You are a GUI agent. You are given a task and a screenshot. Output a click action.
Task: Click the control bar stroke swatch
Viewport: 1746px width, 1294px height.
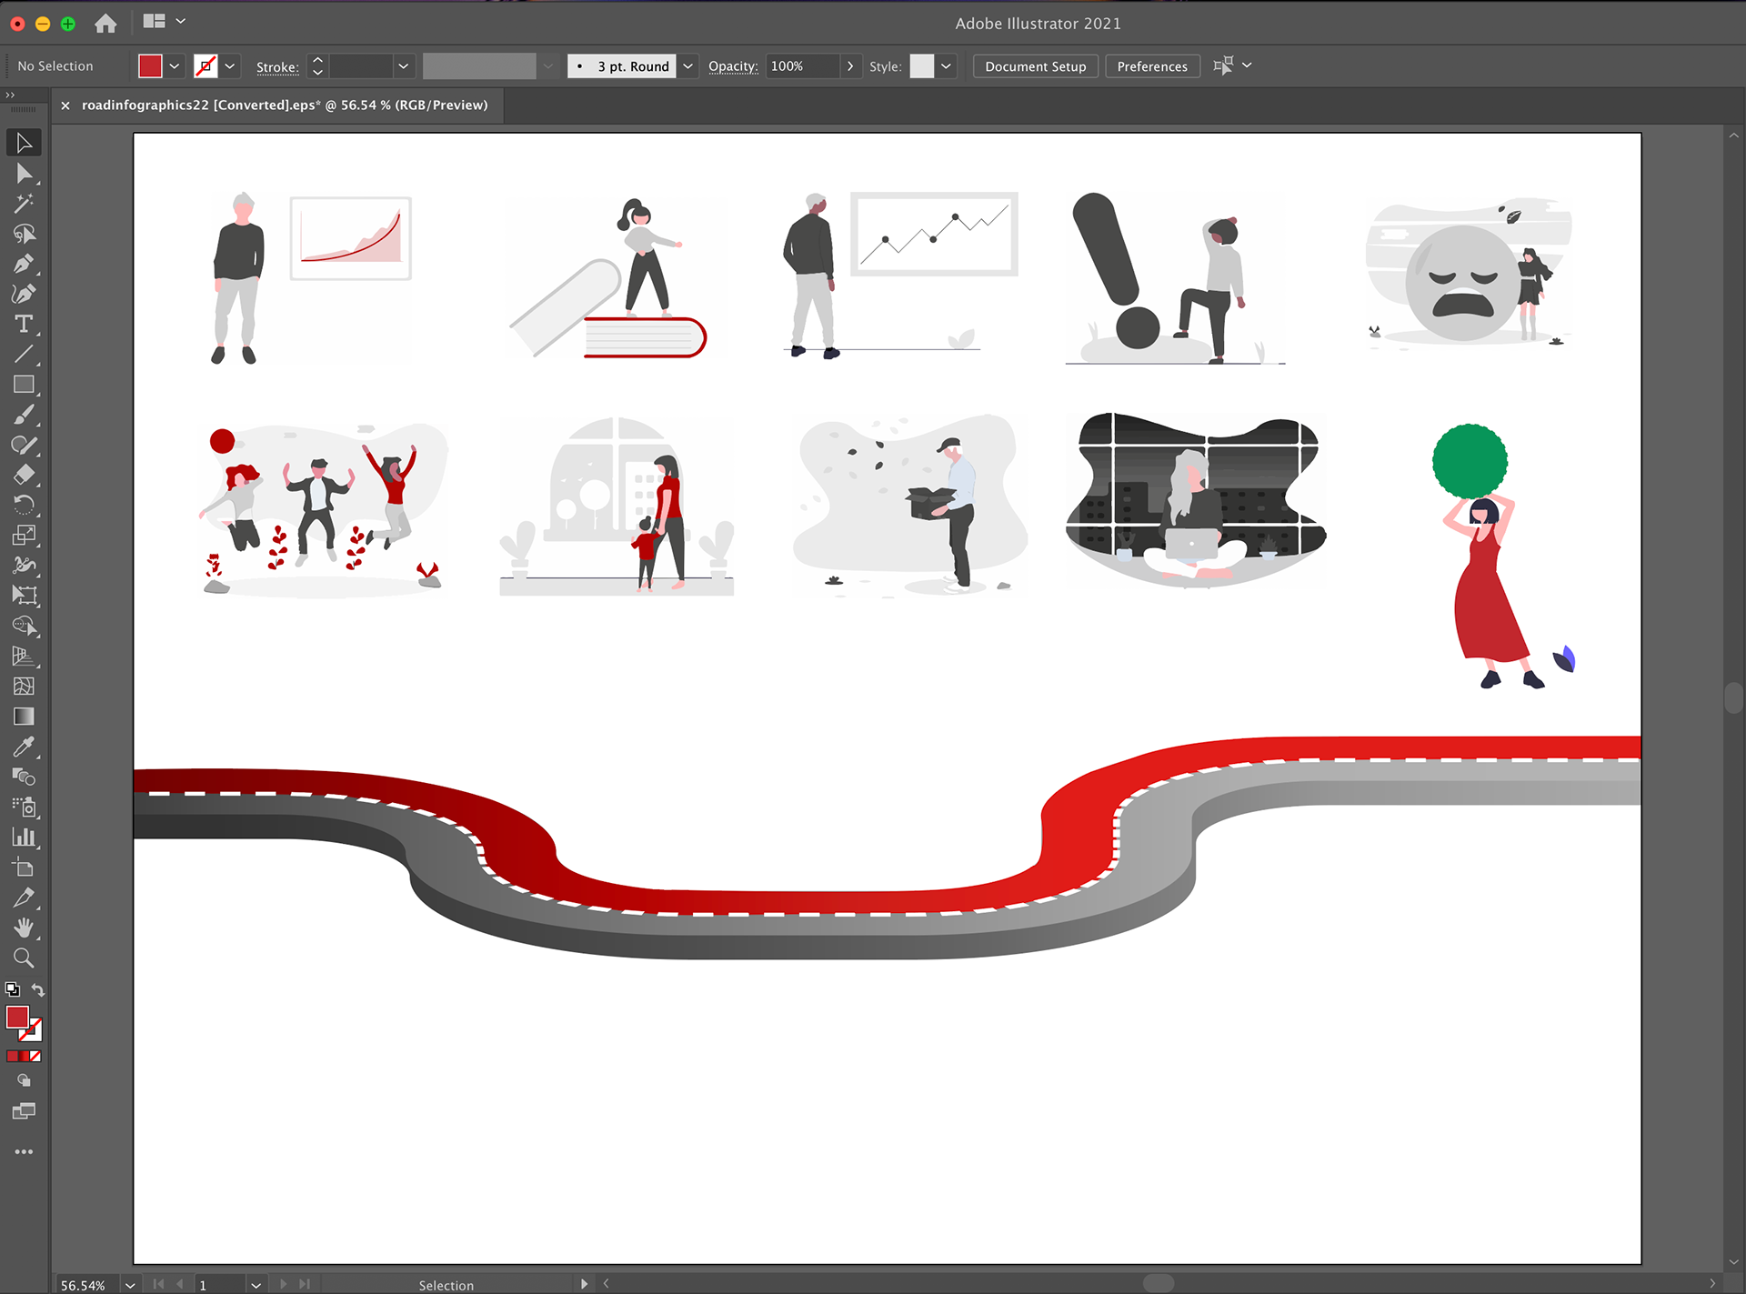pyautogui.click(x=206, y=66)
